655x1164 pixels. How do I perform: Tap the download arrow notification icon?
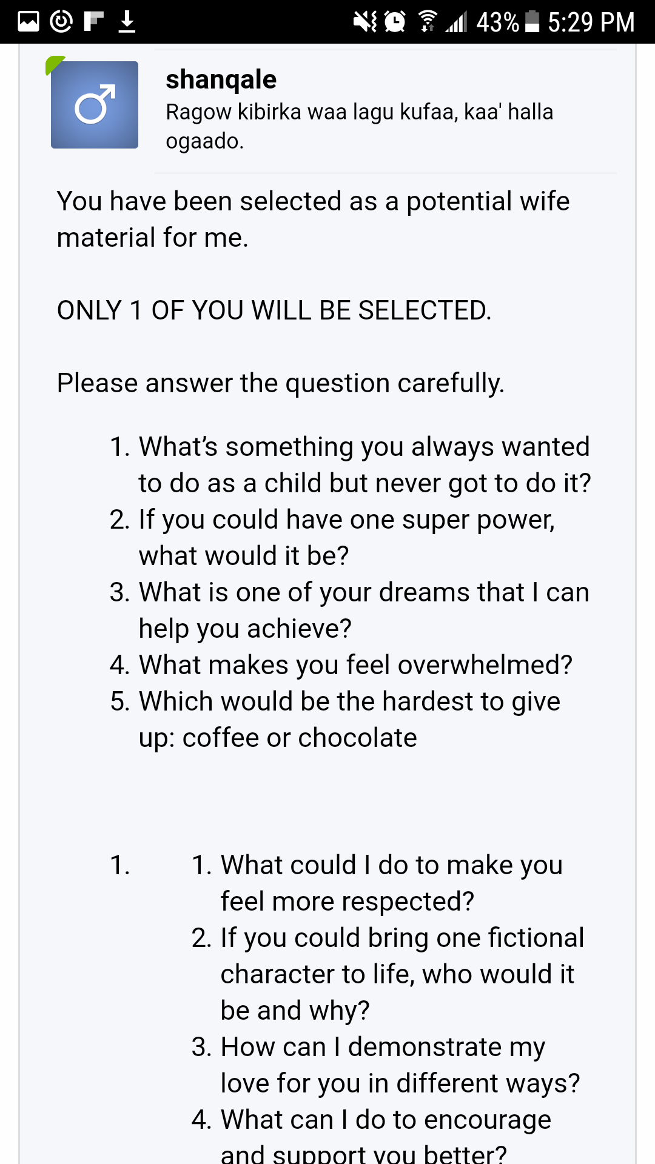127,22
